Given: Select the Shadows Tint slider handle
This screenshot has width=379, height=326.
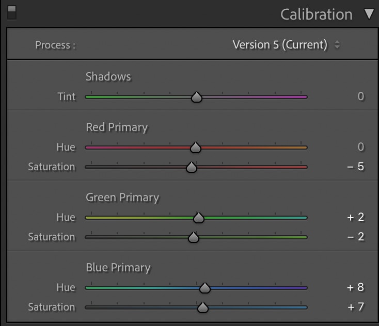Looking at the screenshot, I should pos(197,97).
